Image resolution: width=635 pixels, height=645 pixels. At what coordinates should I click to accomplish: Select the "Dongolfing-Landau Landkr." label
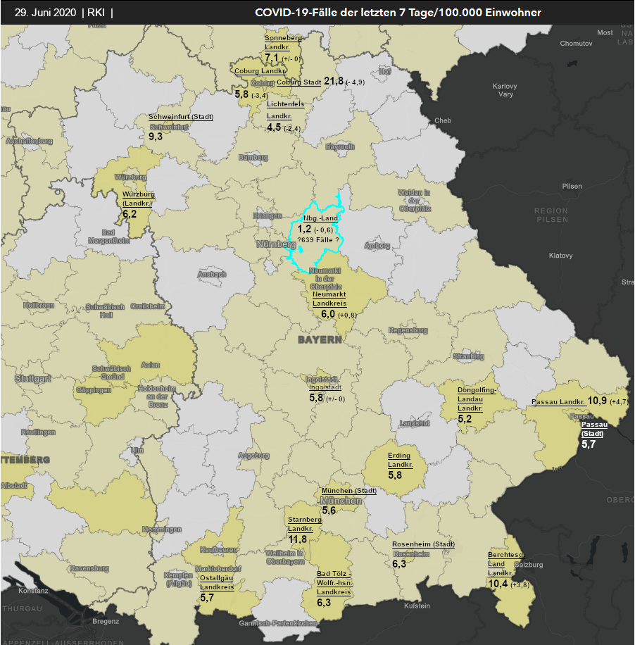tap(477, 399)
